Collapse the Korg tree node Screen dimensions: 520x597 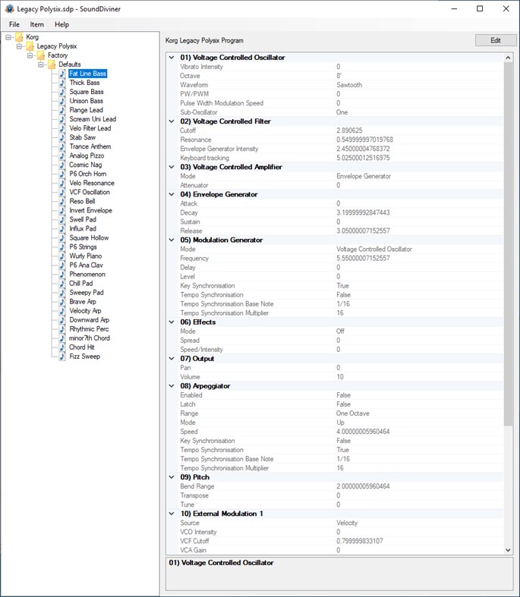pyautogui.click(x=8, y=37)
